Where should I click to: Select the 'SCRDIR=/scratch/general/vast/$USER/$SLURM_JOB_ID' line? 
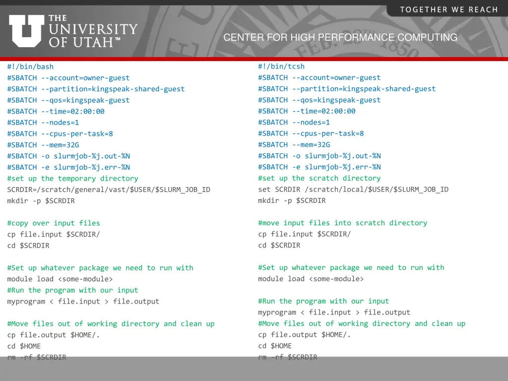click(x=109, y=190)
